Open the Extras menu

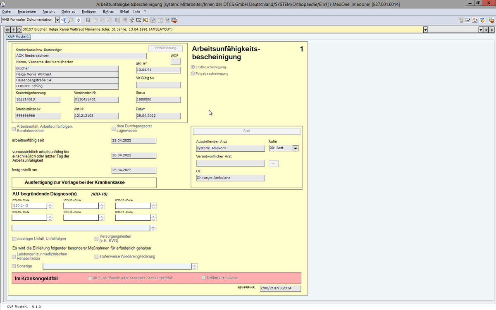(x=108, y=12)
